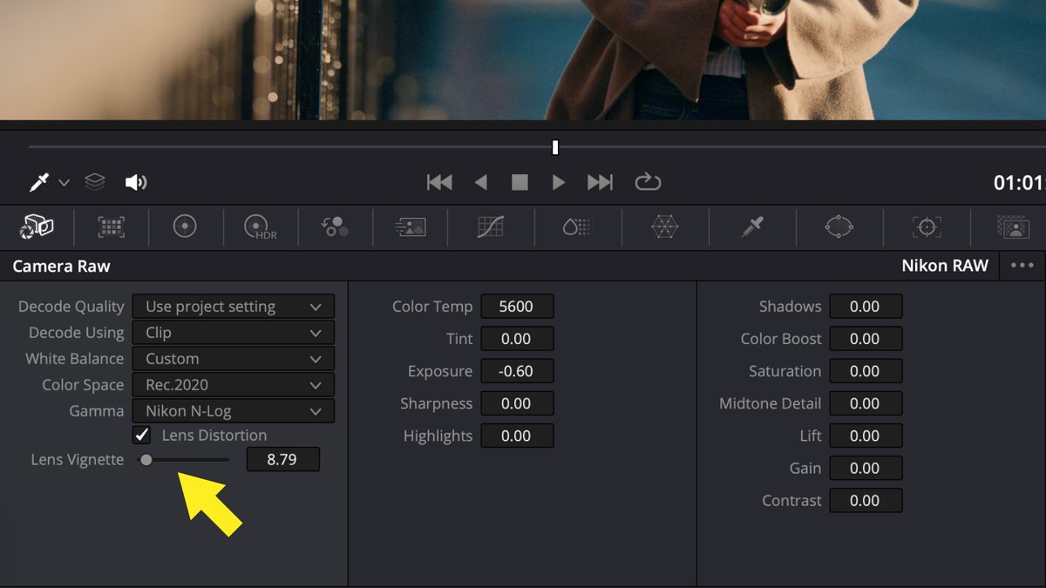
Task: Open the Qualifier eyedropper palette
Action: 752,227
